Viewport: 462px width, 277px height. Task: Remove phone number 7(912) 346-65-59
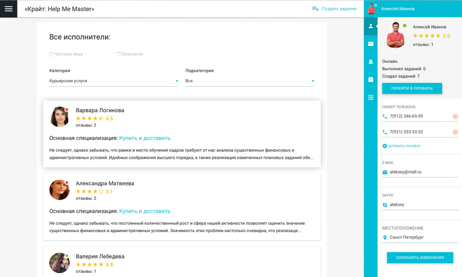click(455, 117)
